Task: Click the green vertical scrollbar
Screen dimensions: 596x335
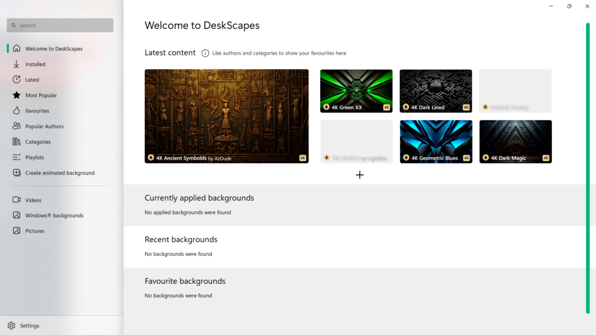Action: [588, 168]
